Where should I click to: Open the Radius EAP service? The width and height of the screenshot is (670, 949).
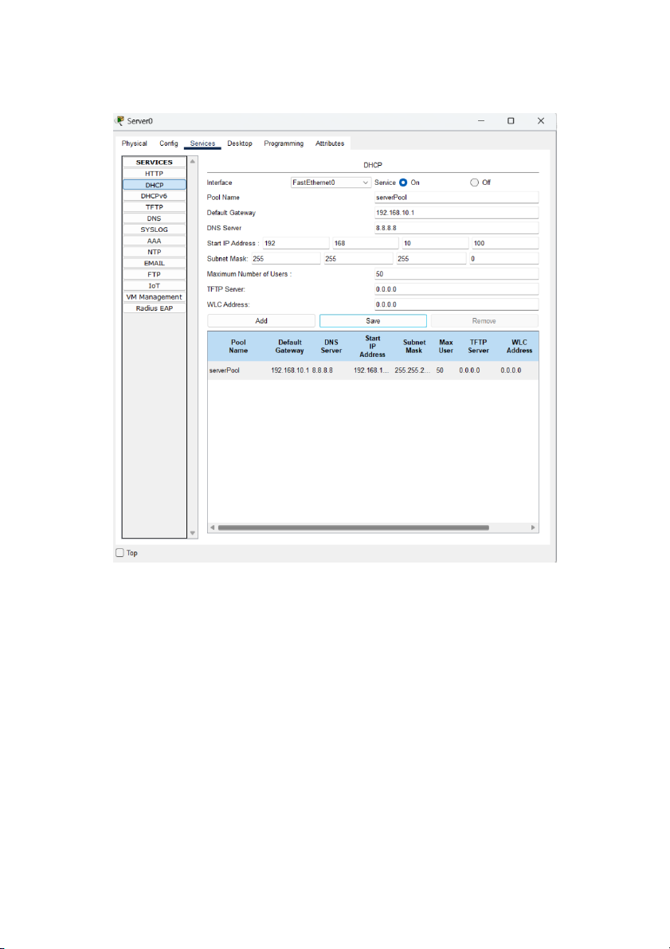[x=155, y=308]
